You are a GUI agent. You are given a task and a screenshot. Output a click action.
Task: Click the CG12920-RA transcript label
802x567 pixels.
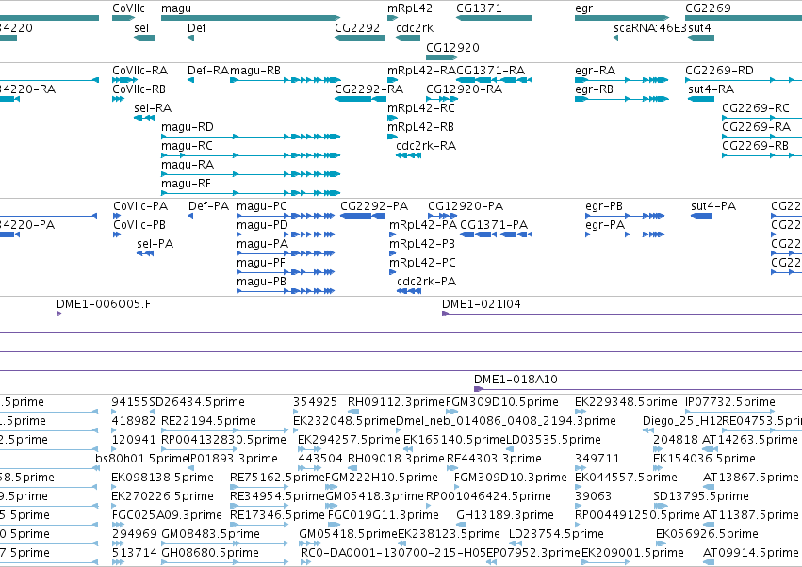[464, 89]
